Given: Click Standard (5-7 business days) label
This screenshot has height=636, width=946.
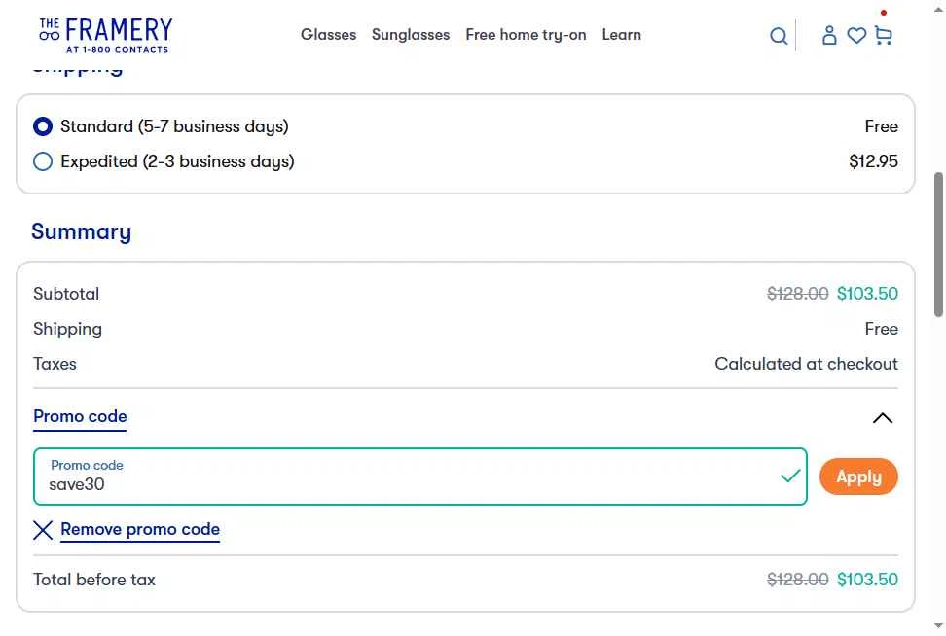Looking at the screenshot, I should click(x=174, y=126).
